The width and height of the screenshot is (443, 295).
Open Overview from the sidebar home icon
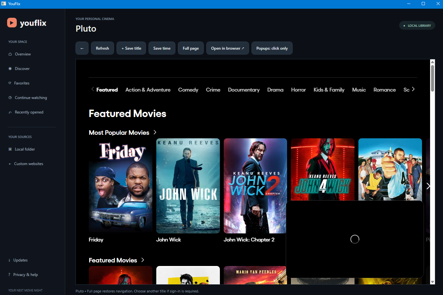(x=10, y=54)
